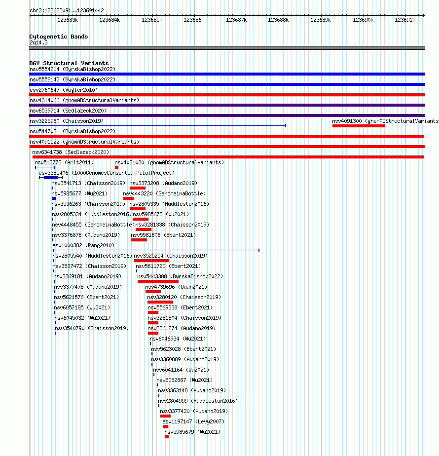Click the nsv4091300 (gnomADStructuralVariants) label
This screenshot has width=439, height=456.
[x=385, y=121]
